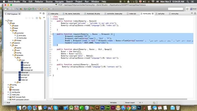The width and height of the screenshot is (197, 111).
Task: Expand the lib folder
Action: (8, 87)
